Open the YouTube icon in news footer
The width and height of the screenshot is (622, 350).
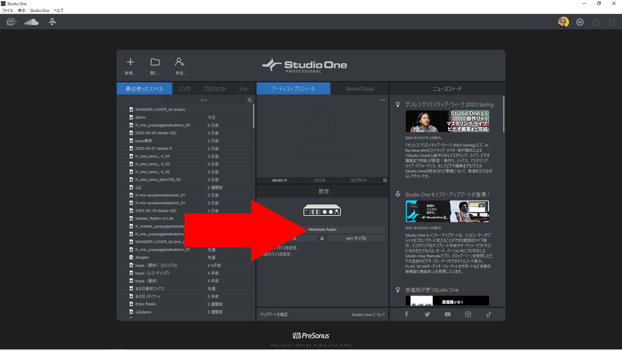447,314
